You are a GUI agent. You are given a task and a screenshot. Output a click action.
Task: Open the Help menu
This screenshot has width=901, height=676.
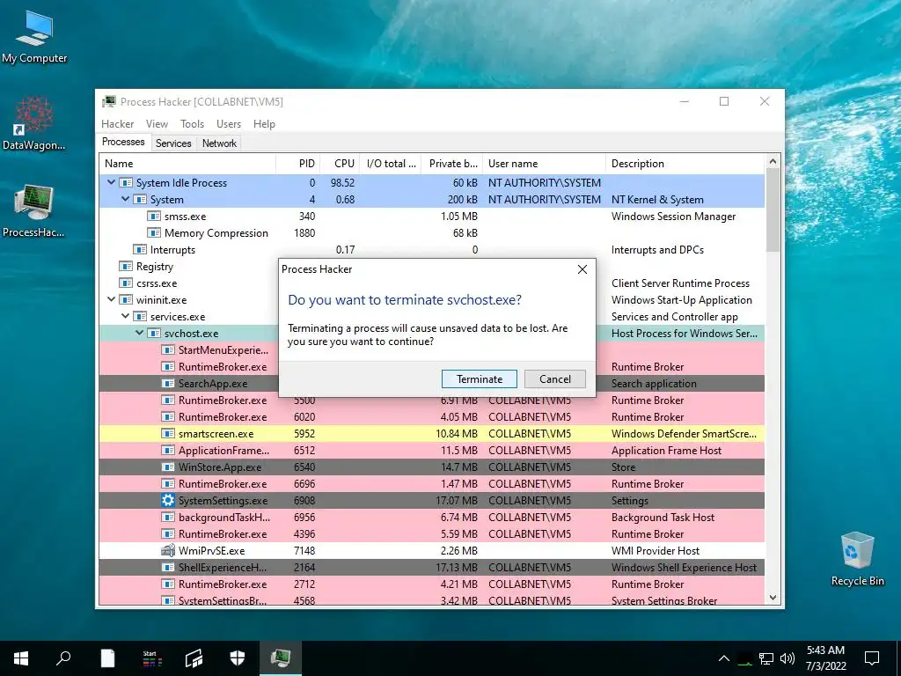[264, 123]
